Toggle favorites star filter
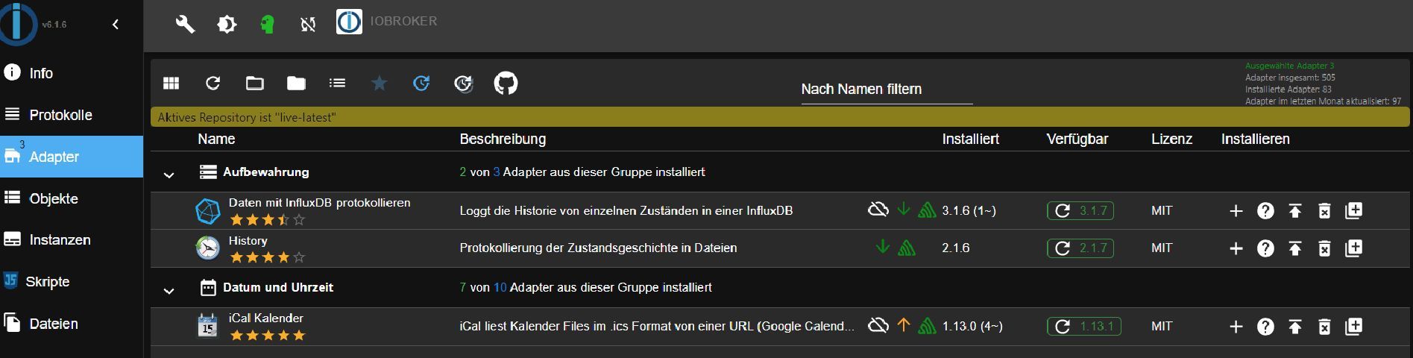Screen dimensions: 1413x358 click(x=380, y=84)
